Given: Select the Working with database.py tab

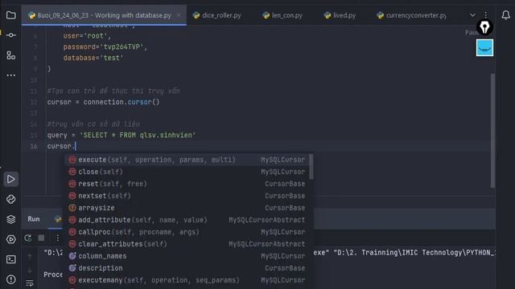Looking at the screenshot, I should pos(104,15).
